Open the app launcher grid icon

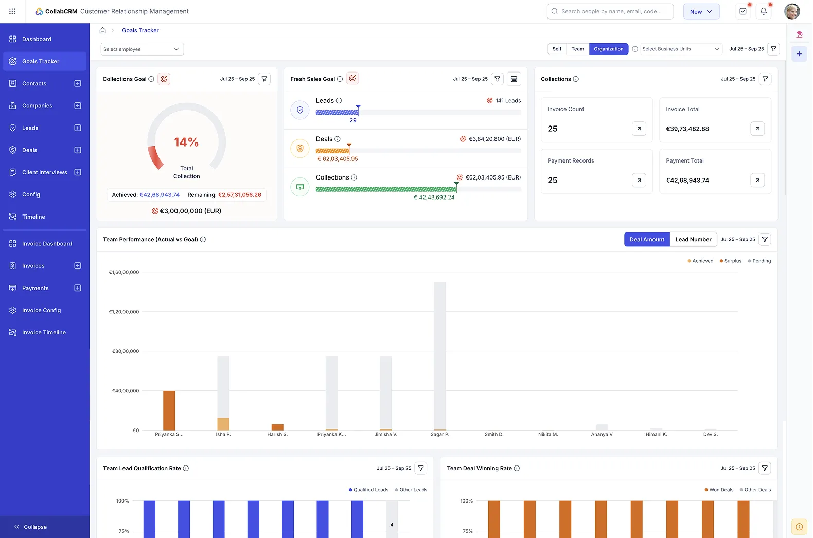click(x=12, y=11)
